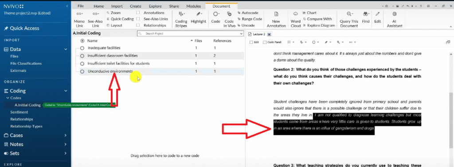The width and height of the screenshot is (454, 167).
Task: Tick the Edit checkbox in document toolbar
Action: 251,42
